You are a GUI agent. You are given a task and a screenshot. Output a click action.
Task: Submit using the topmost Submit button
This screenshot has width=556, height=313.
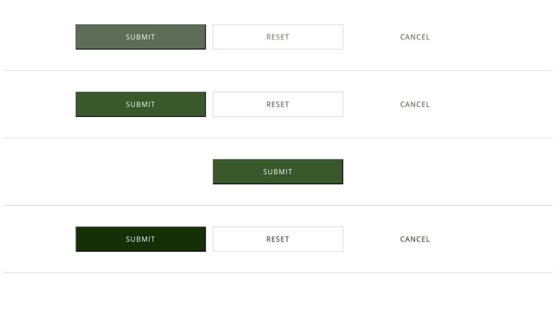[x=140, y=37]
